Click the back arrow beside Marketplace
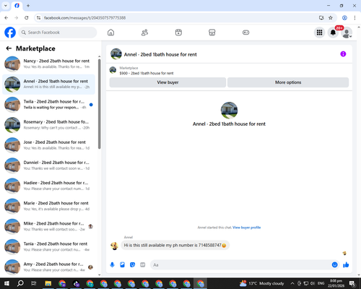 pyautogui.click(x=9, y=48)
